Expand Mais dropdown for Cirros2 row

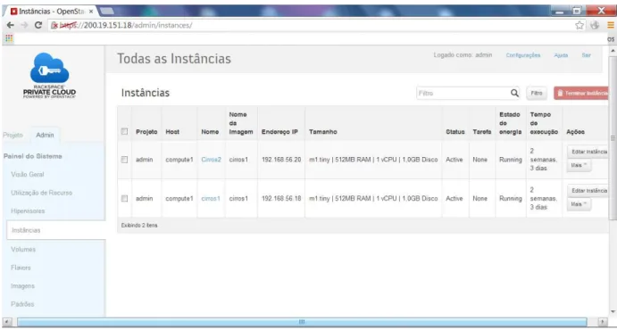[579, 166]
